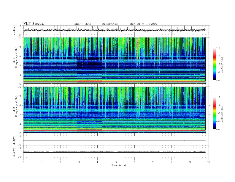Viewport: 235px width, 182px height.
Task: Click the ch.2 spectrogram panel
Action: [x=114, y=110]
